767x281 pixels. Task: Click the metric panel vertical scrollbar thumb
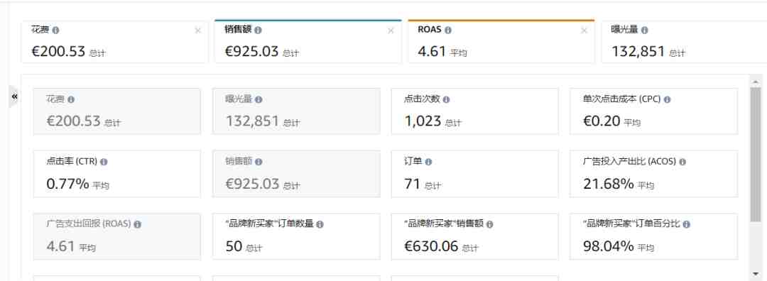pos(755,155)
